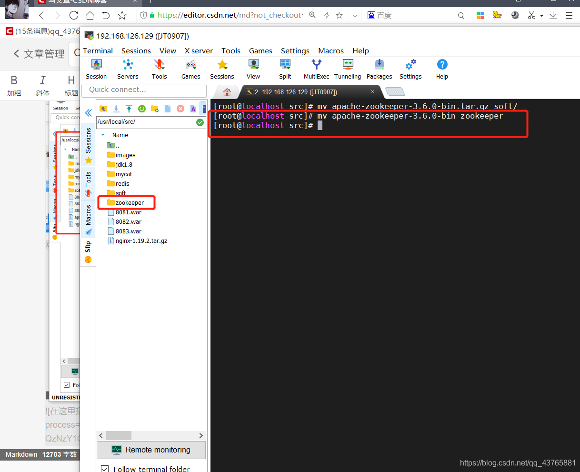Click the browser download arrow icon
The height and width of the screenshot is (472, 580).
[x=553, y=15]
